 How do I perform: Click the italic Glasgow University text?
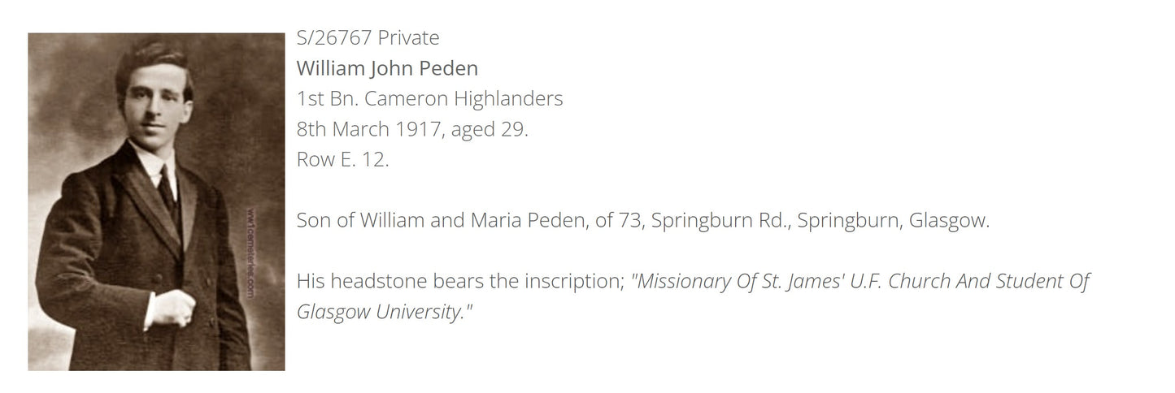[384, 312]
